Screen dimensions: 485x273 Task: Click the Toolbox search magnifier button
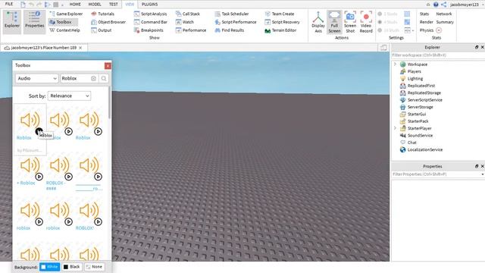pyautogui.click(x=104, y=79)
